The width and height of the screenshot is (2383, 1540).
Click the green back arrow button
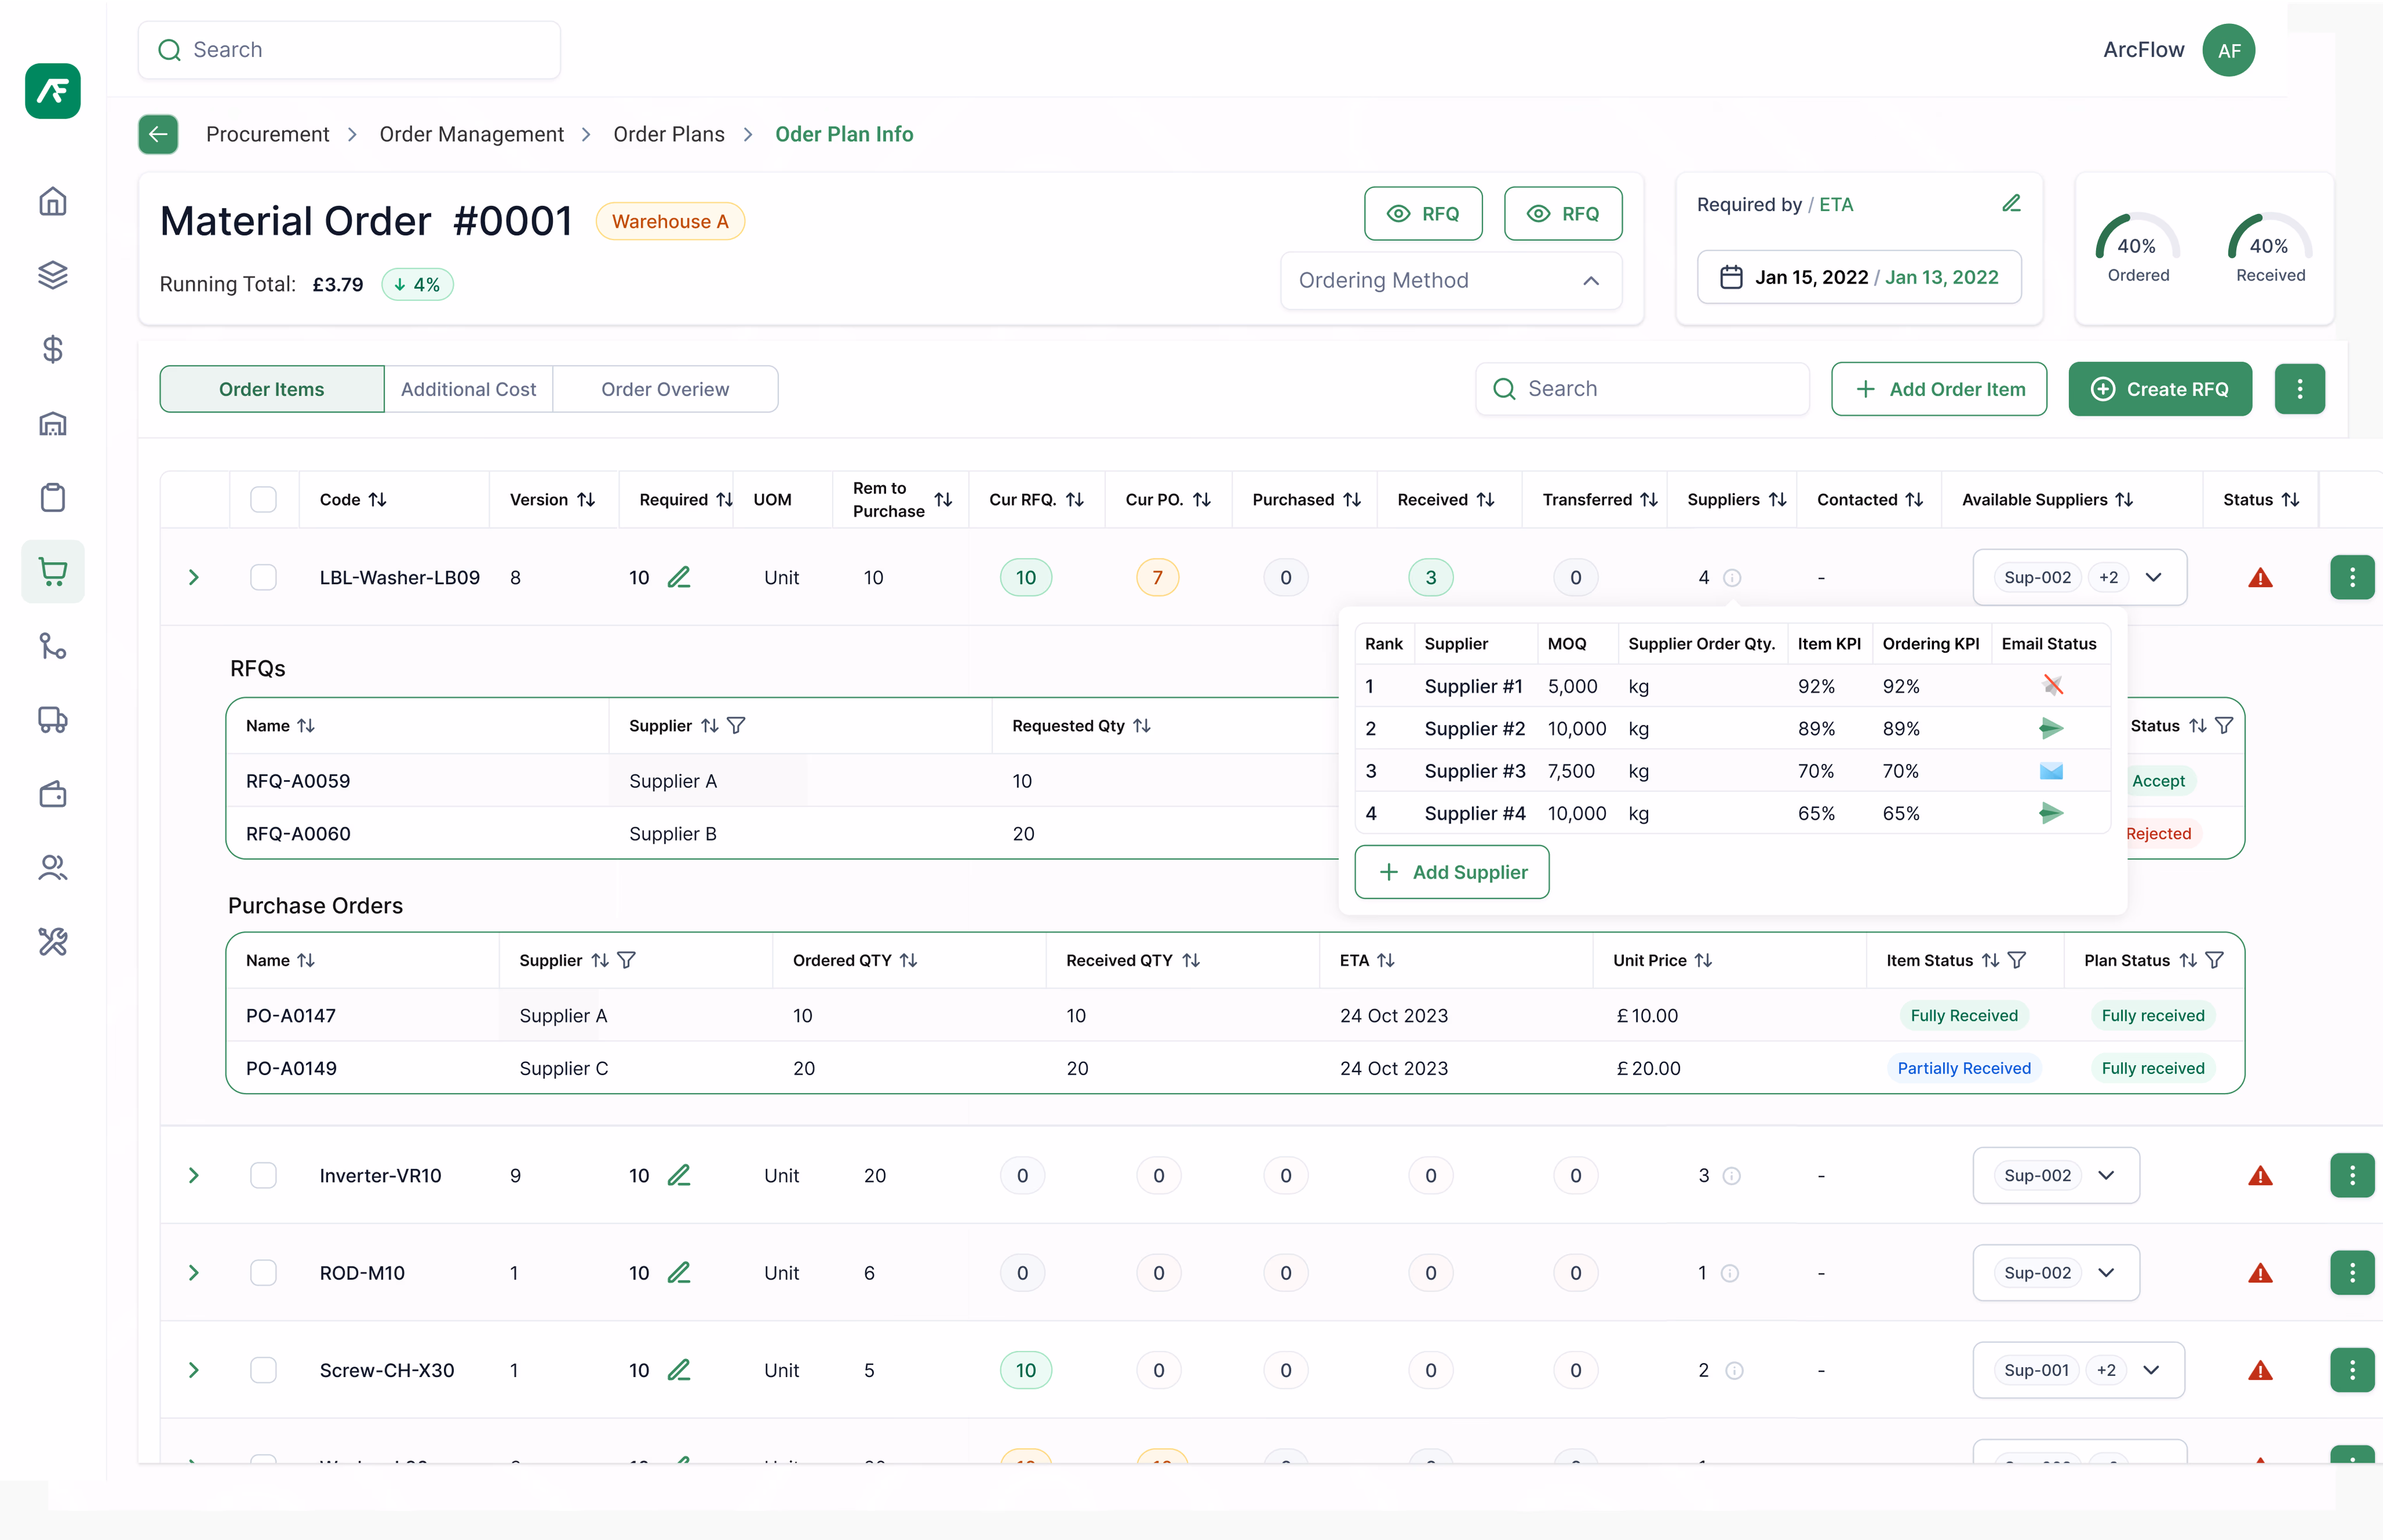point(158,134)
